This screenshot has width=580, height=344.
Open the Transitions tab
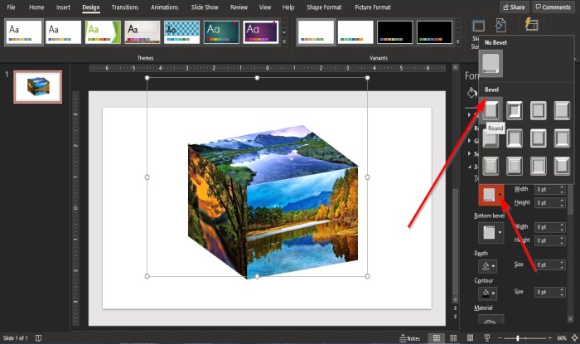click(124, 7)
